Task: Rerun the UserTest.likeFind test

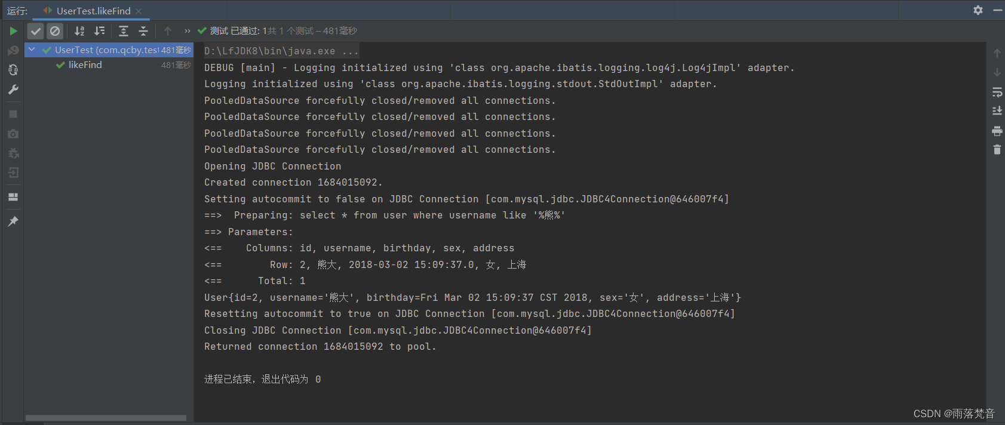Action: click(x=13, y=30)
